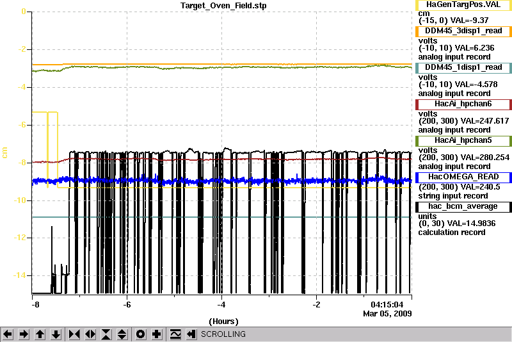Click the scroll-reset arrow icon beside SCROLLING
This screenshot has width=512, height=342.
tap(191, 334)
